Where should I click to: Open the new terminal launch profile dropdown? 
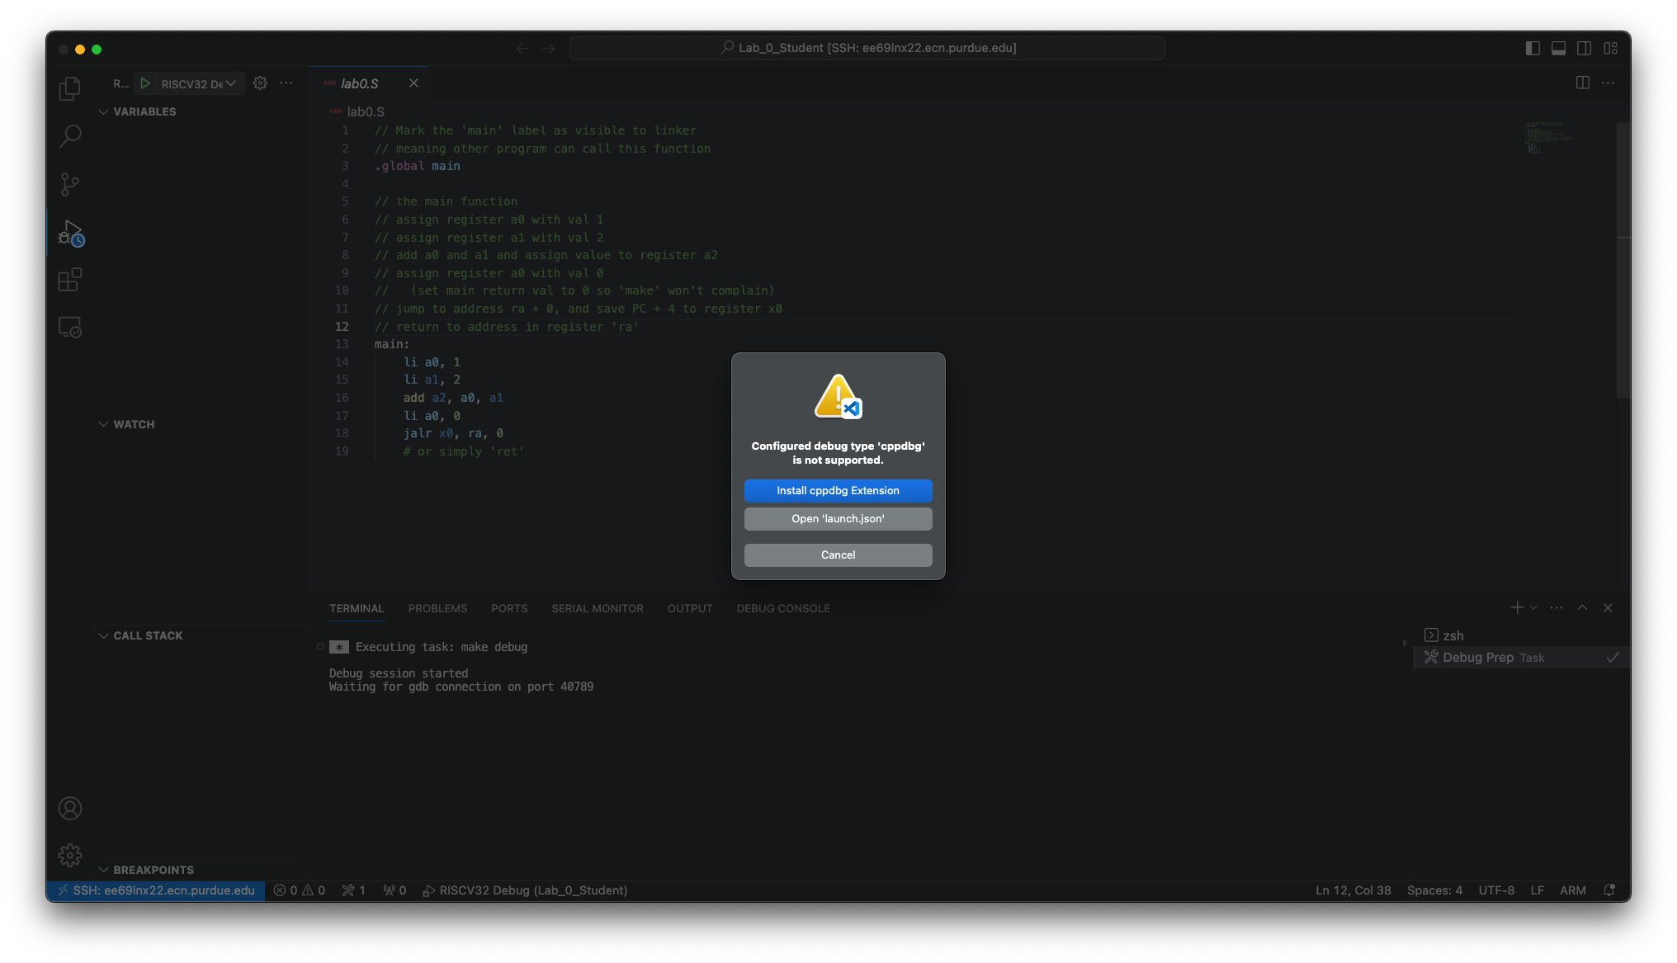(1533, 607)
